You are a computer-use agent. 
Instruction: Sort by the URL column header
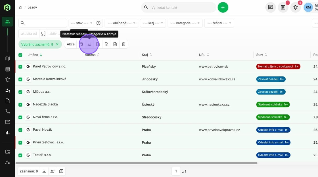point(204,55)
